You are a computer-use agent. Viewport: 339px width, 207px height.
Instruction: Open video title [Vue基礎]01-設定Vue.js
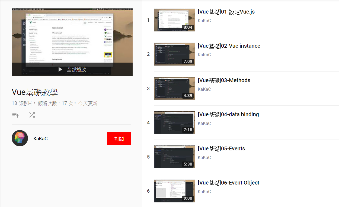click(226, 12)
